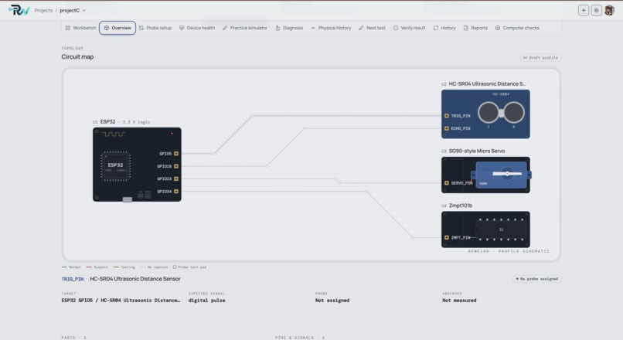Screen dimensions: 623x340
Task: Select the ESP32 board component
Action: point(137,165)
